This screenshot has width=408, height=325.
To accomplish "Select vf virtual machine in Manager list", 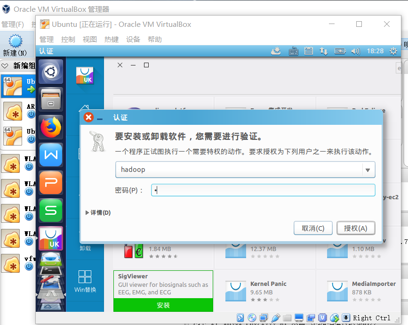I will 18,263.
